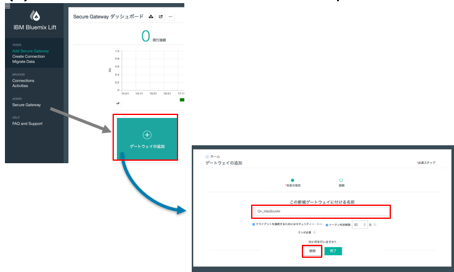Click the chart trend icon below graph
The height and width of the screenshot is (272, 454).
click(x=118, y=103)
